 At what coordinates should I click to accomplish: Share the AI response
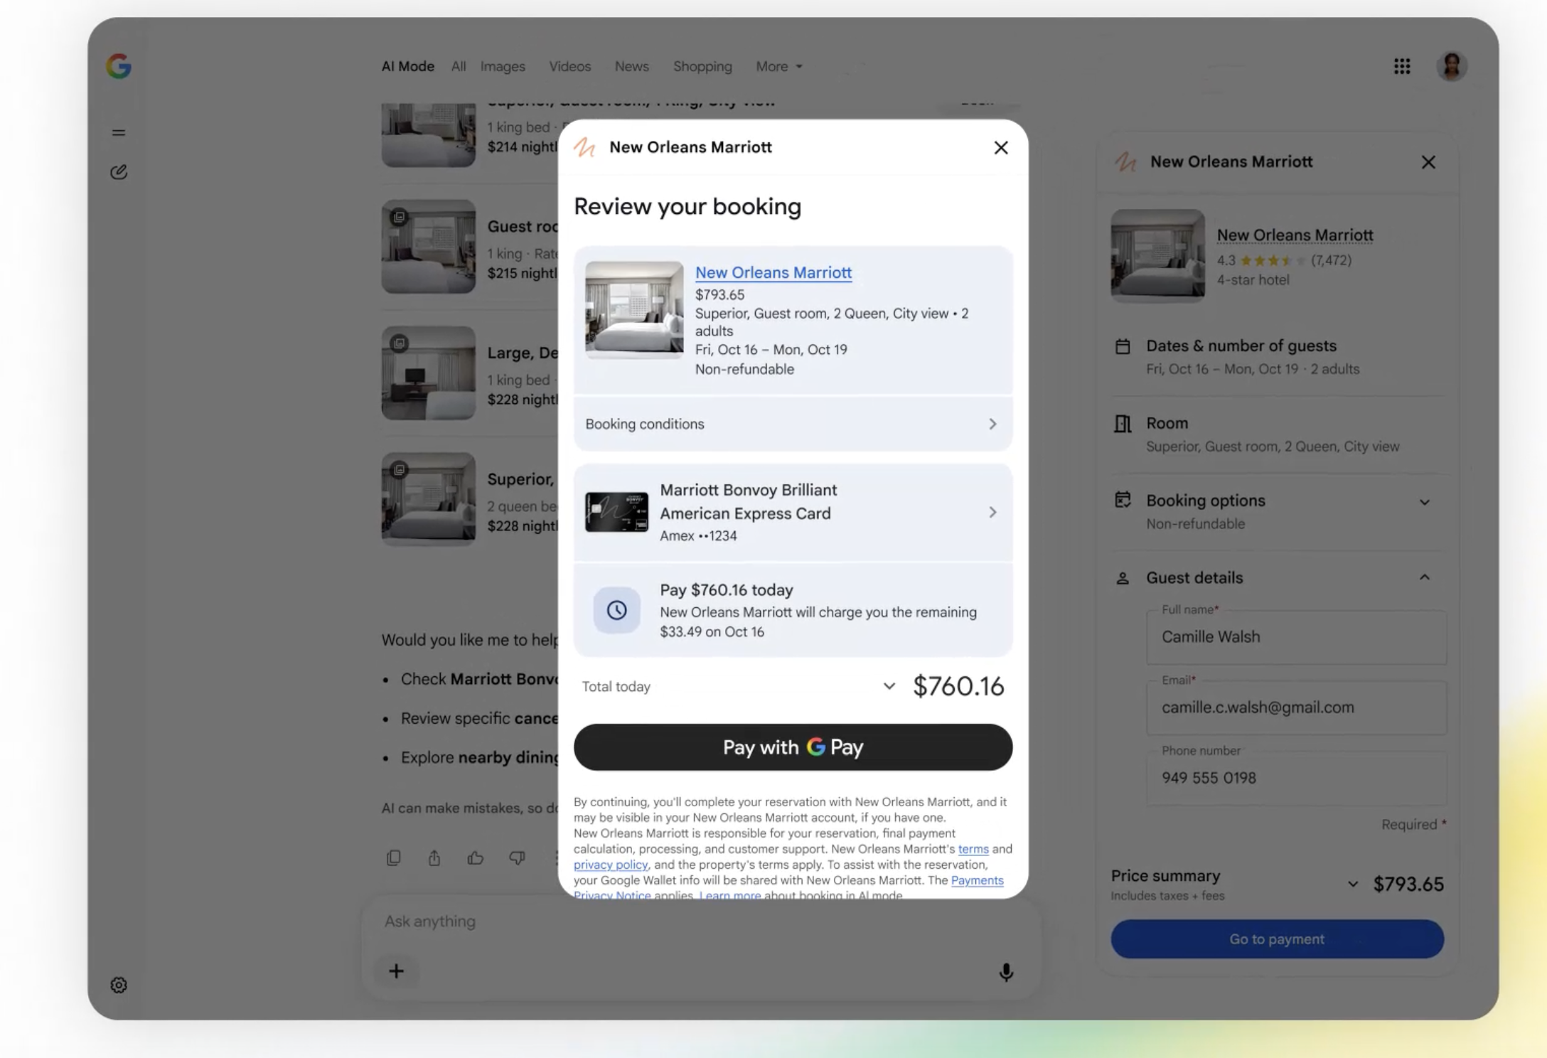tap(434, 858)
